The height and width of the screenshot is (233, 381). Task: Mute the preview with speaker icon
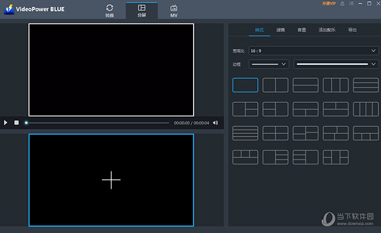215,123
